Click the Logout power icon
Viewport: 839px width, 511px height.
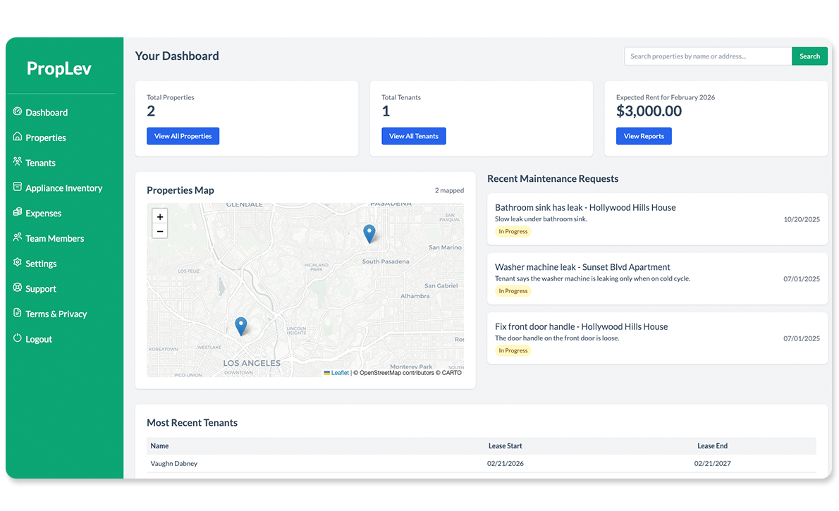[x=18, y=338]
